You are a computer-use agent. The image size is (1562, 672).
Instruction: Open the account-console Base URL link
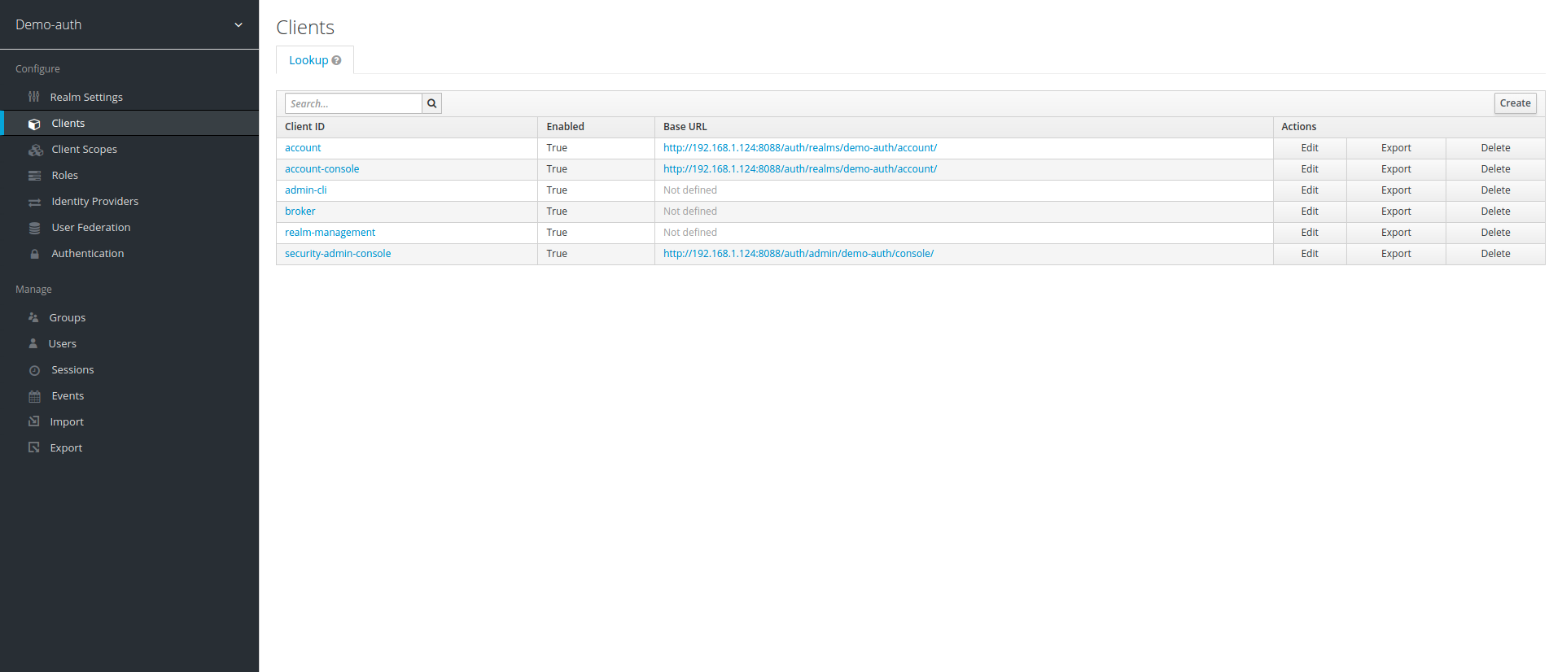(799, 169)
